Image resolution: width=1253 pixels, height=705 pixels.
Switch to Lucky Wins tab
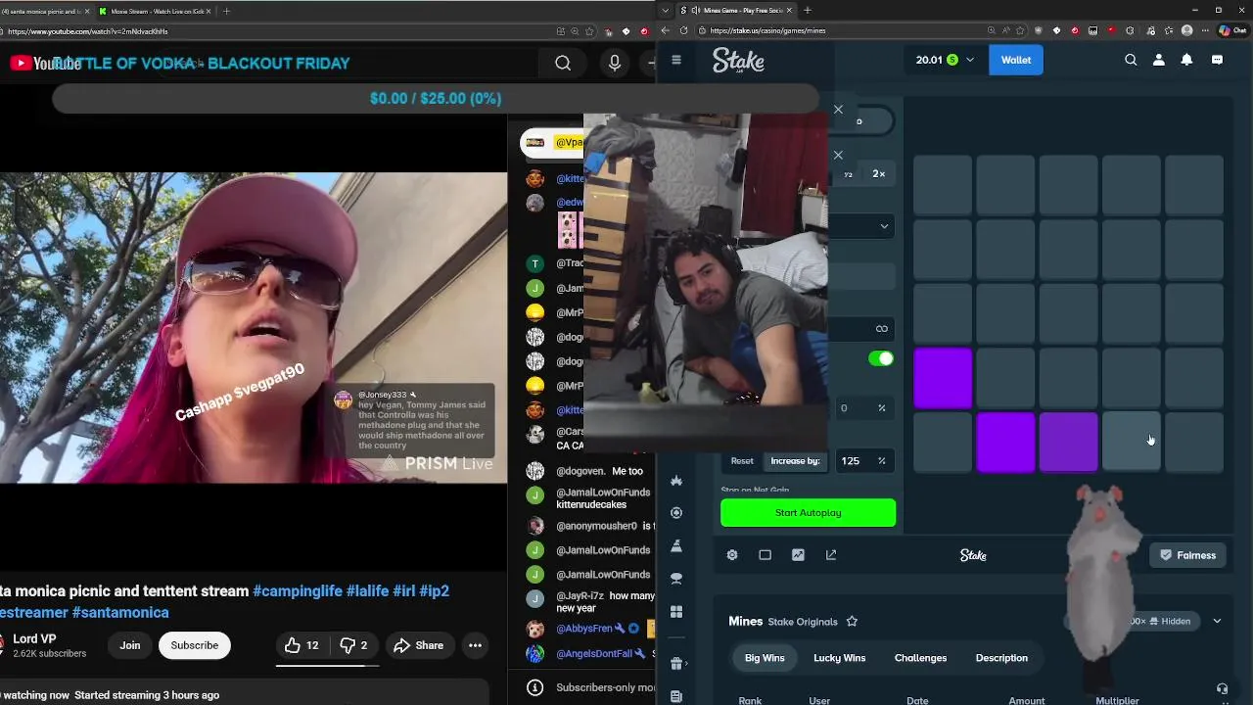(840, 658)
